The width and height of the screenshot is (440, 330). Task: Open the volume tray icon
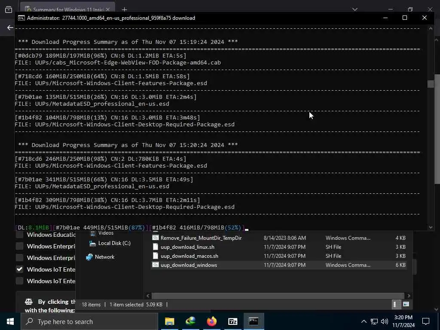point(385,321)
